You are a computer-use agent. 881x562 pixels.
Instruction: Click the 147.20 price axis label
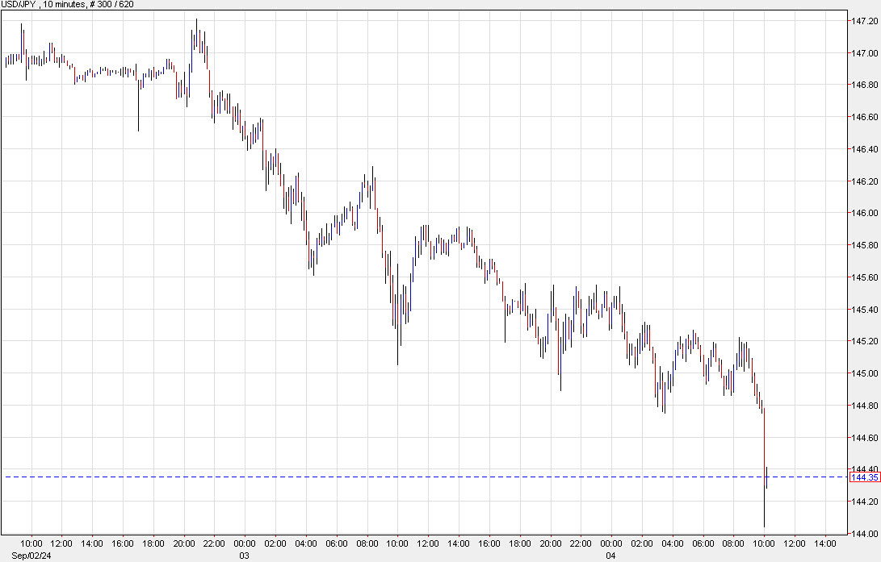click(x=863, y=21)
